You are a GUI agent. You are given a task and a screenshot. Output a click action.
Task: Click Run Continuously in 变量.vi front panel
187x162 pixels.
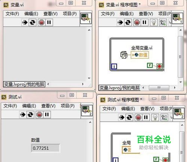[33, 22]
